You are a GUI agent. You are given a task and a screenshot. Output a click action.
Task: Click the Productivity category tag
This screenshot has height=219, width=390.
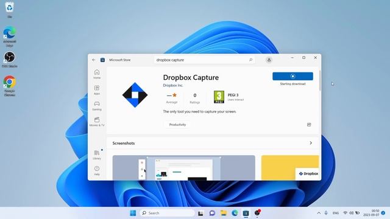point(177,125)
